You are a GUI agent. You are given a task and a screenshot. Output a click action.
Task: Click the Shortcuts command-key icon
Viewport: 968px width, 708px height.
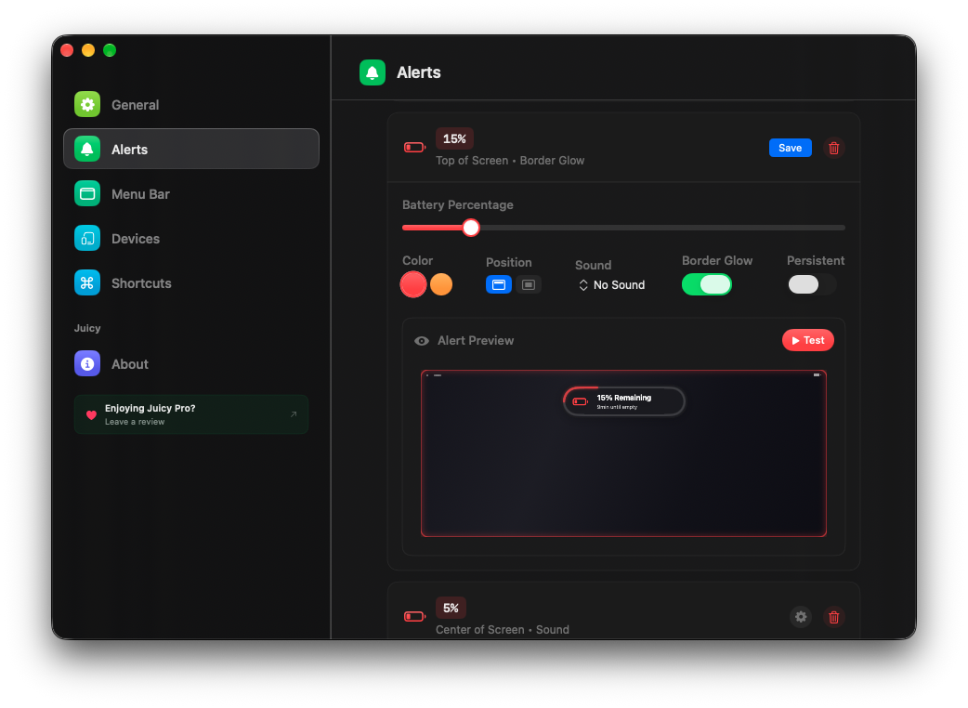[x=87, y=282]
